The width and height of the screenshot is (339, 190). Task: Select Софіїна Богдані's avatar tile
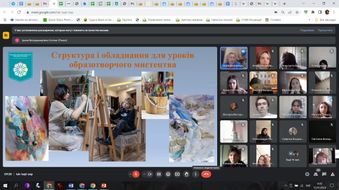293,131
